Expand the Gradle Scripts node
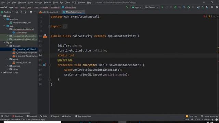The width and height of the screenshot is (219, 123). [1, 72]
